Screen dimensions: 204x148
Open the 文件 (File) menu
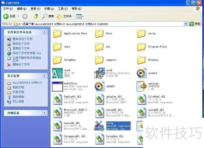(x=8, y=9)
